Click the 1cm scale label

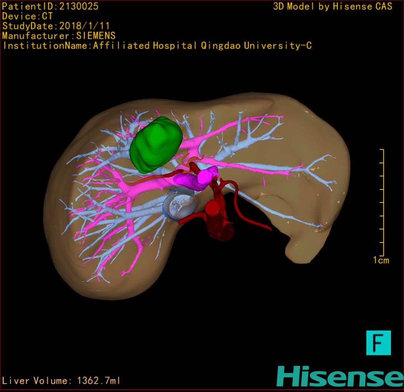381,260
